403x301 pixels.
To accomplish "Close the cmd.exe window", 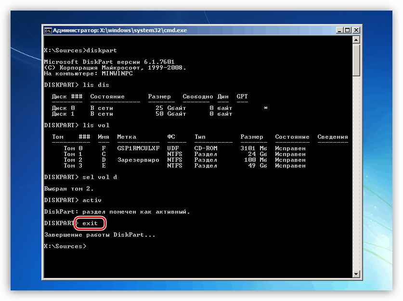I will (356, 30).
